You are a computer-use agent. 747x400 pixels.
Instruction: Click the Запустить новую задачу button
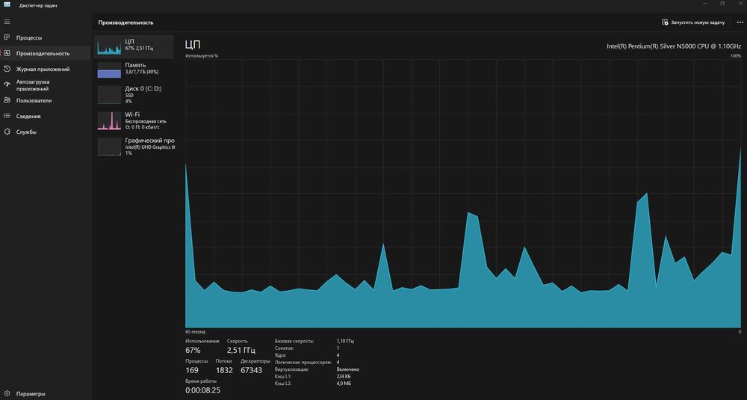click(693, 22)
